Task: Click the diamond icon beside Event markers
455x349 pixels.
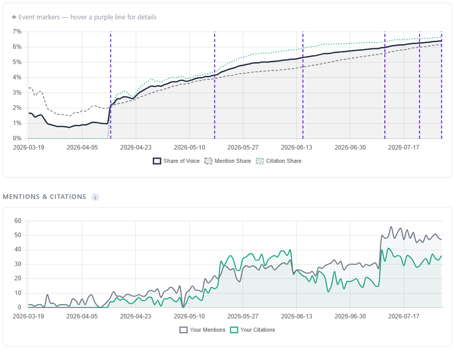Action: [14, 17]
